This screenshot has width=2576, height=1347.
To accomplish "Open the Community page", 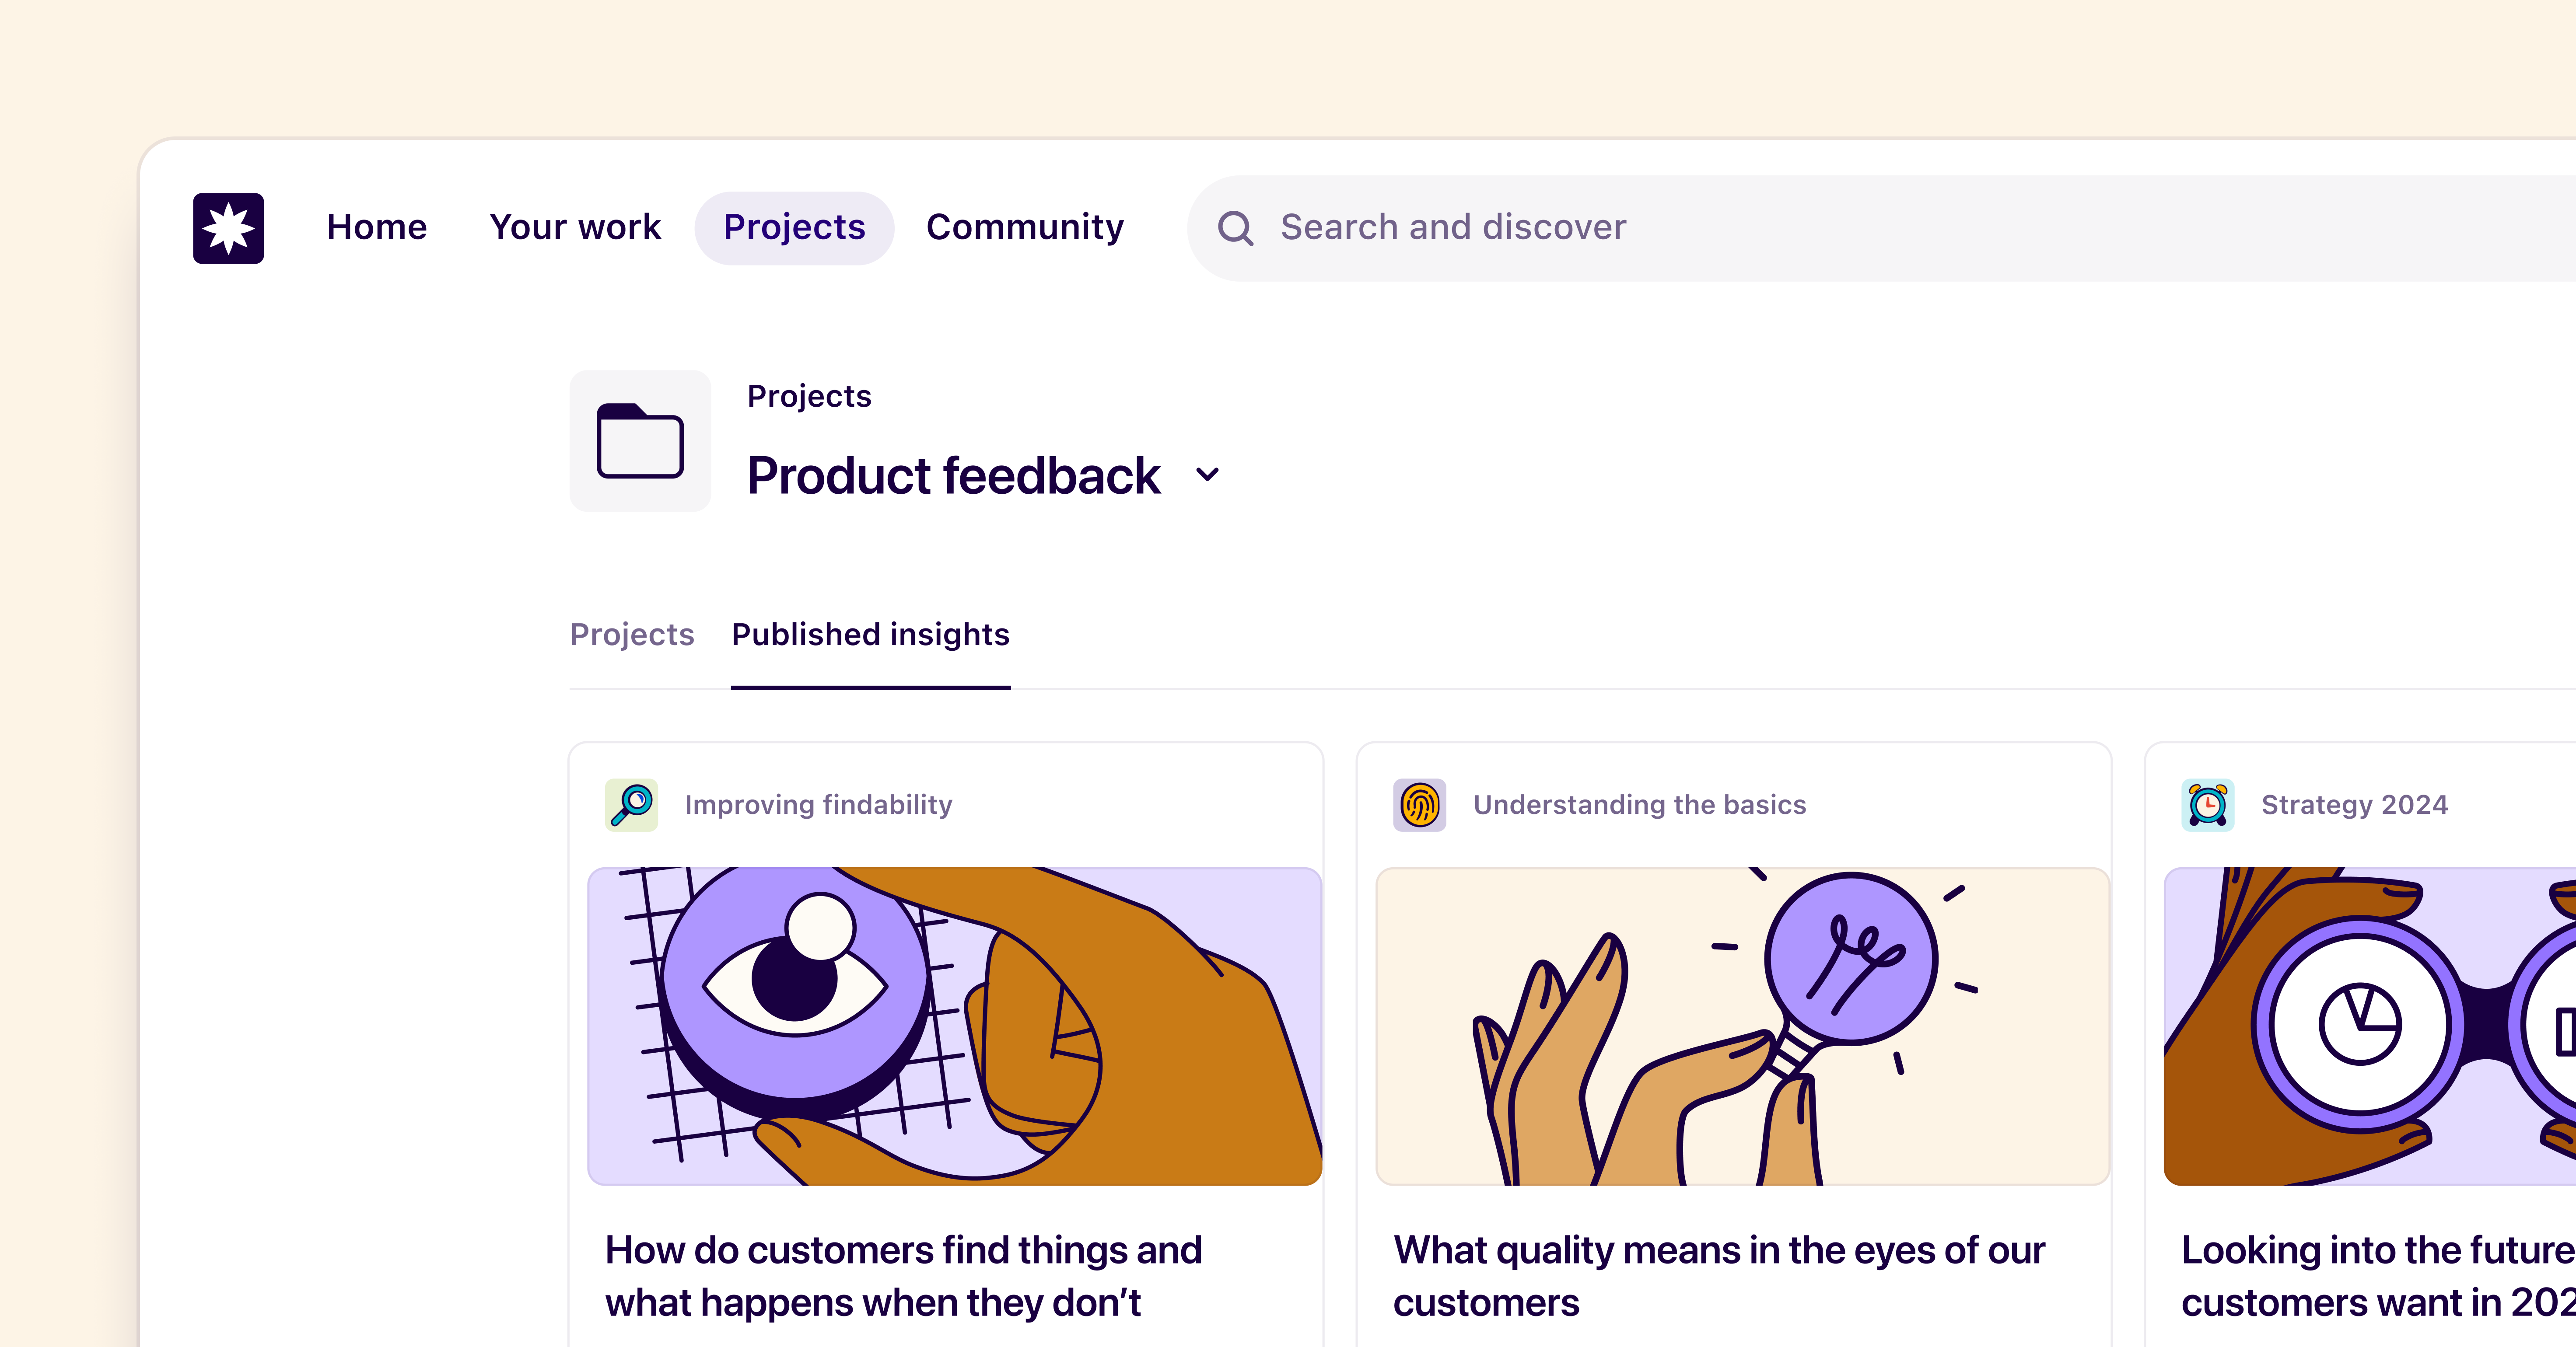I will [x=1024, y=227].
